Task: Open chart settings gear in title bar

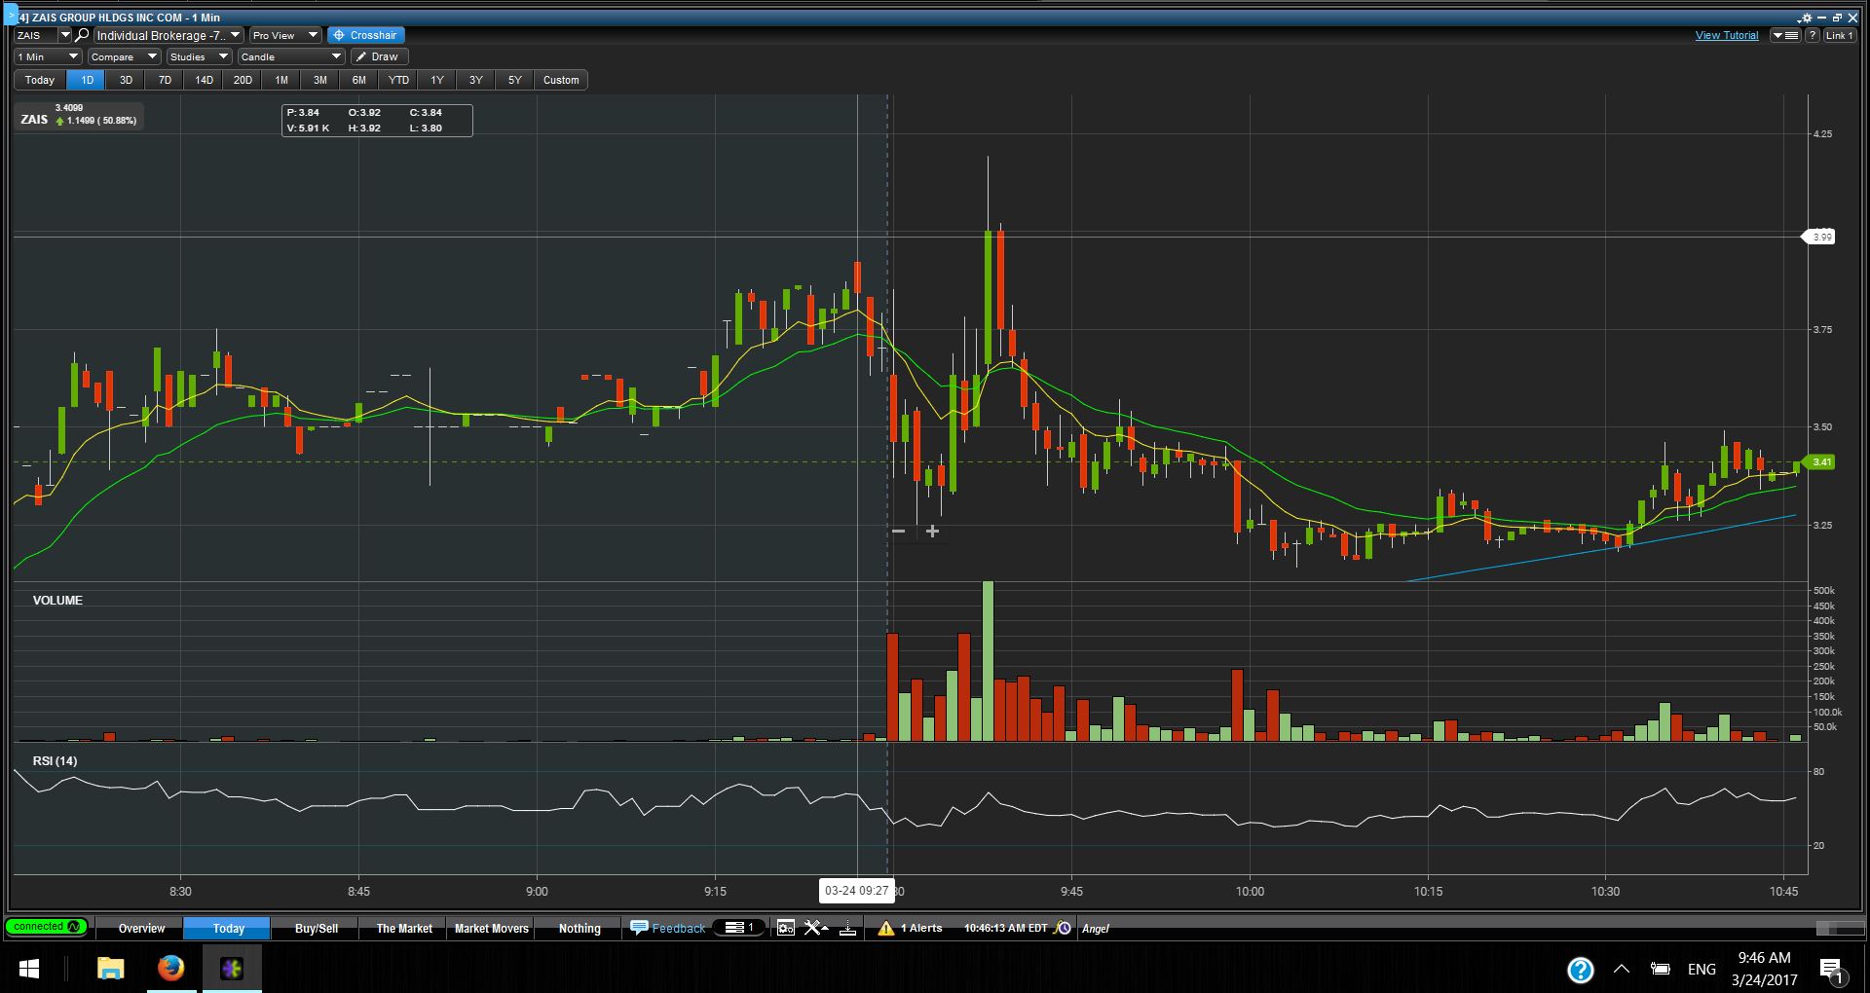Action: 1805,18
